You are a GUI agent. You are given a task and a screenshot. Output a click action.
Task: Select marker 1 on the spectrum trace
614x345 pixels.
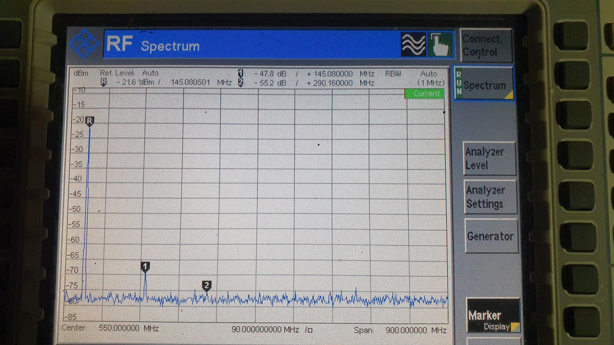pos(145,266)
